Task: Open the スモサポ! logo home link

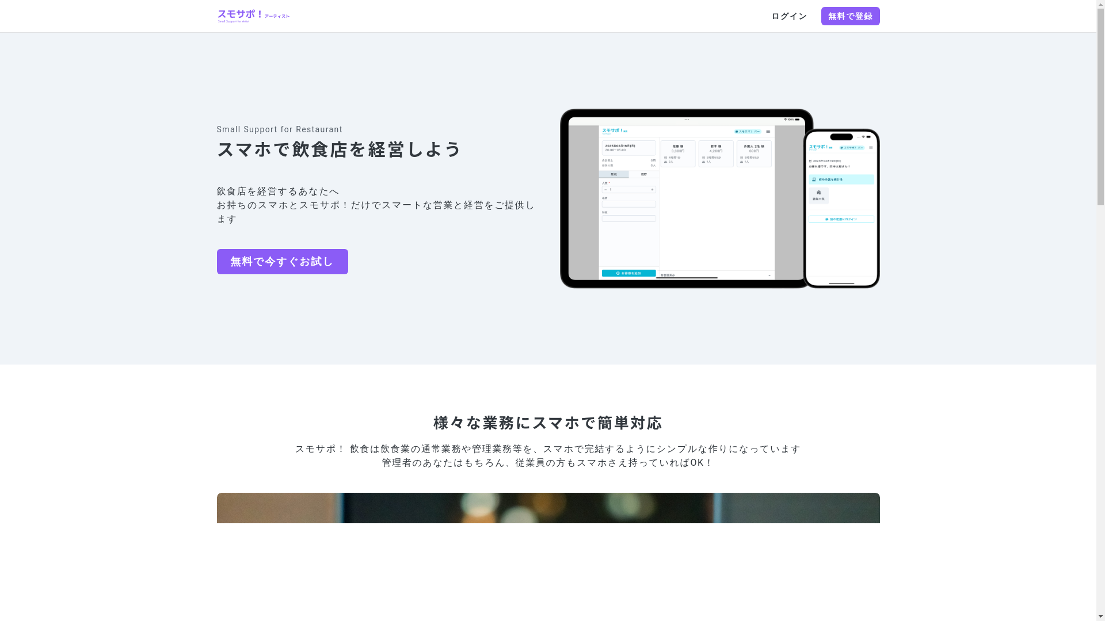Action: (x=253, y=16)
